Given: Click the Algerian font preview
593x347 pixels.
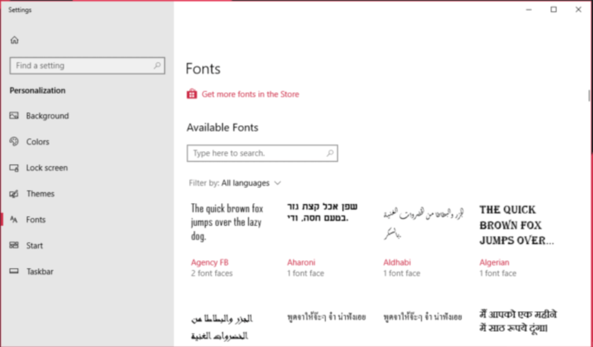Looking at the screenshot, I should click(x=517, y=225).
